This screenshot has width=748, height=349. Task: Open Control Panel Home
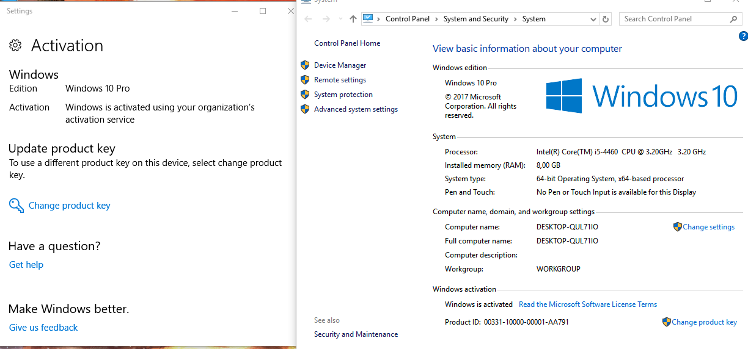click(347, 43)
